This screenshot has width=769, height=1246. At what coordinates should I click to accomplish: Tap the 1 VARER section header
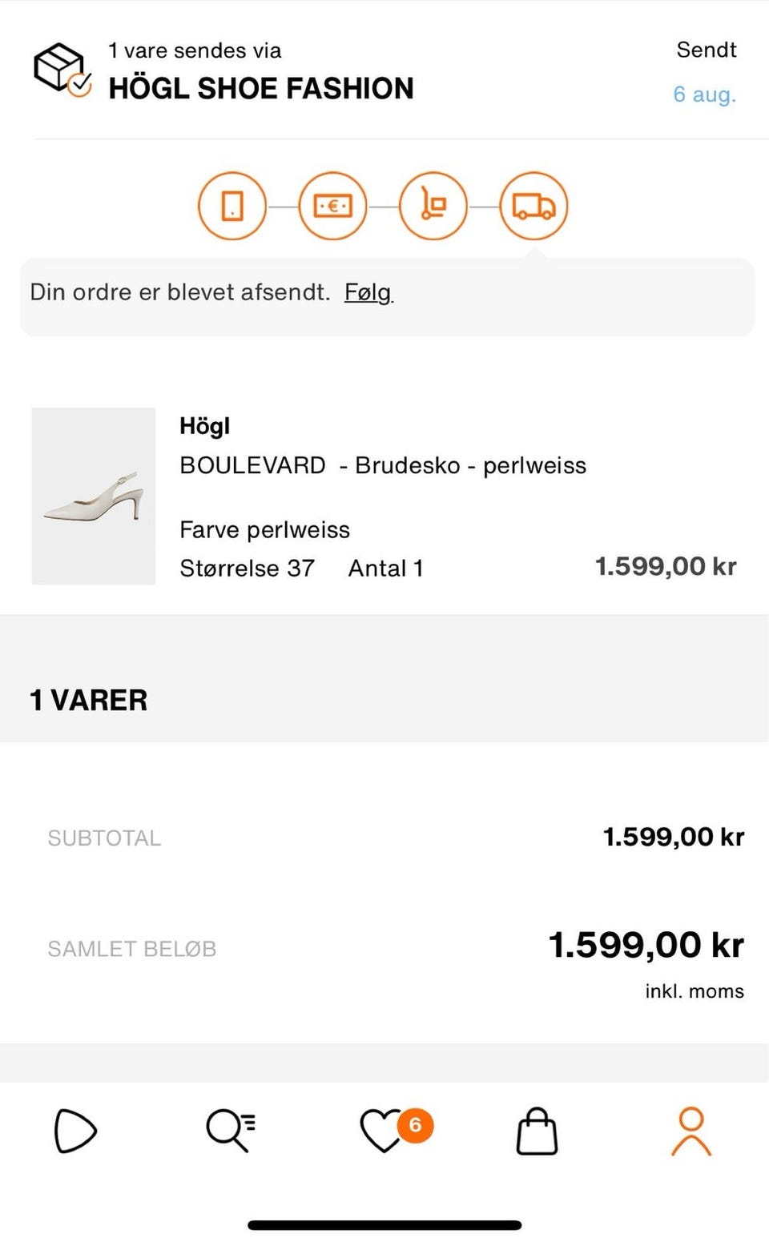pyautogui.click(x=89, y=701)
